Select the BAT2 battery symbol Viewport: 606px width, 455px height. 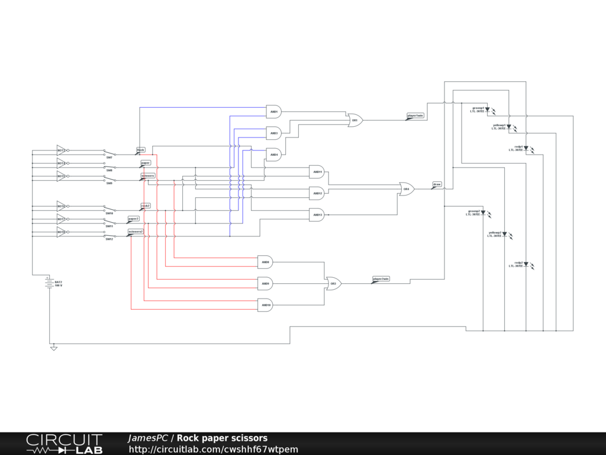coord(50,283)
